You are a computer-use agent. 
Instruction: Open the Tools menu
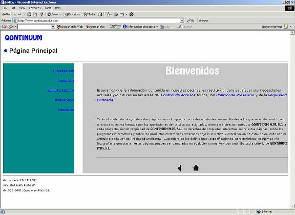(48, 8)
